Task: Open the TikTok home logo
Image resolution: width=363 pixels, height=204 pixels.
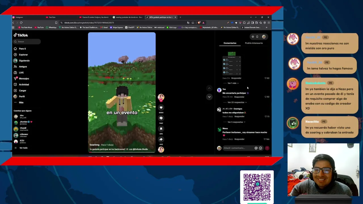Action: pyautogui.click(x=21, y=35)
